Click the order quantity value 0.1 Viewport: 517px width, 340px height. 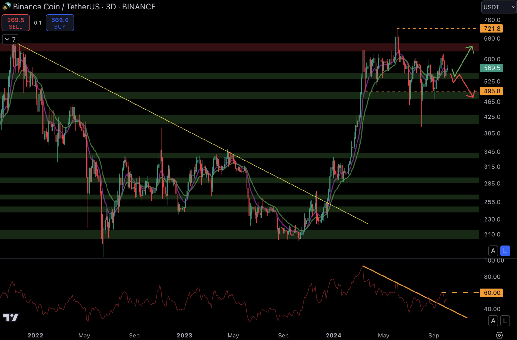[38, 23]
